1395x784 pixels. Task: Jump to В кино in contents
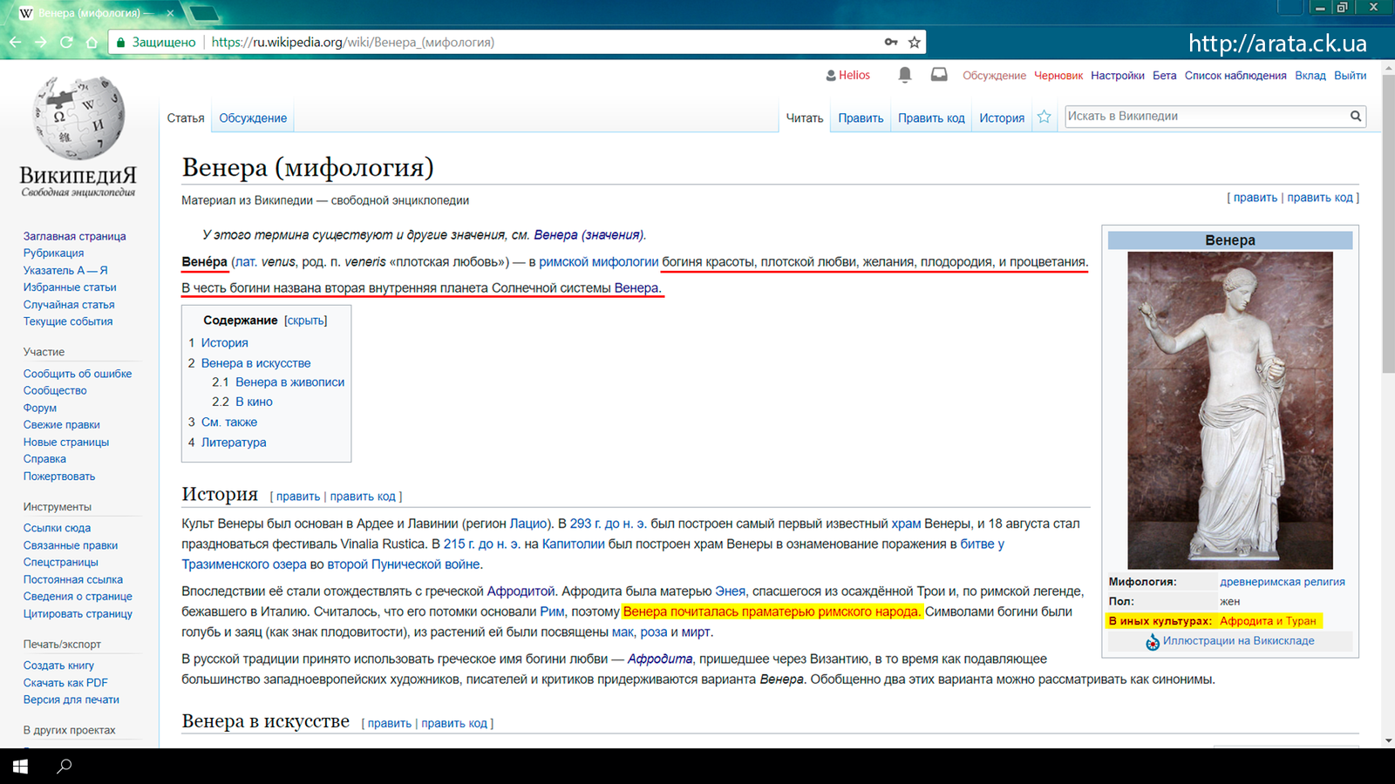pos(254,402)
